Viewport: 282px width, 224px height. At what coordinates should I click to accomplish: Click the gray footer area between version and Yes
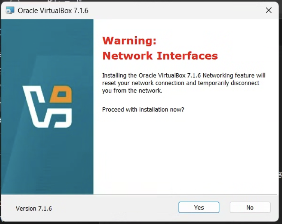[115, 208]
